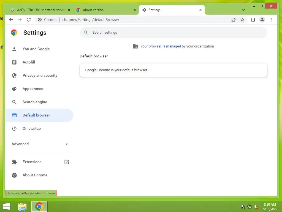Screen dimensions: 282x212
Task: Open Extensions page
Action: [39, 162]
